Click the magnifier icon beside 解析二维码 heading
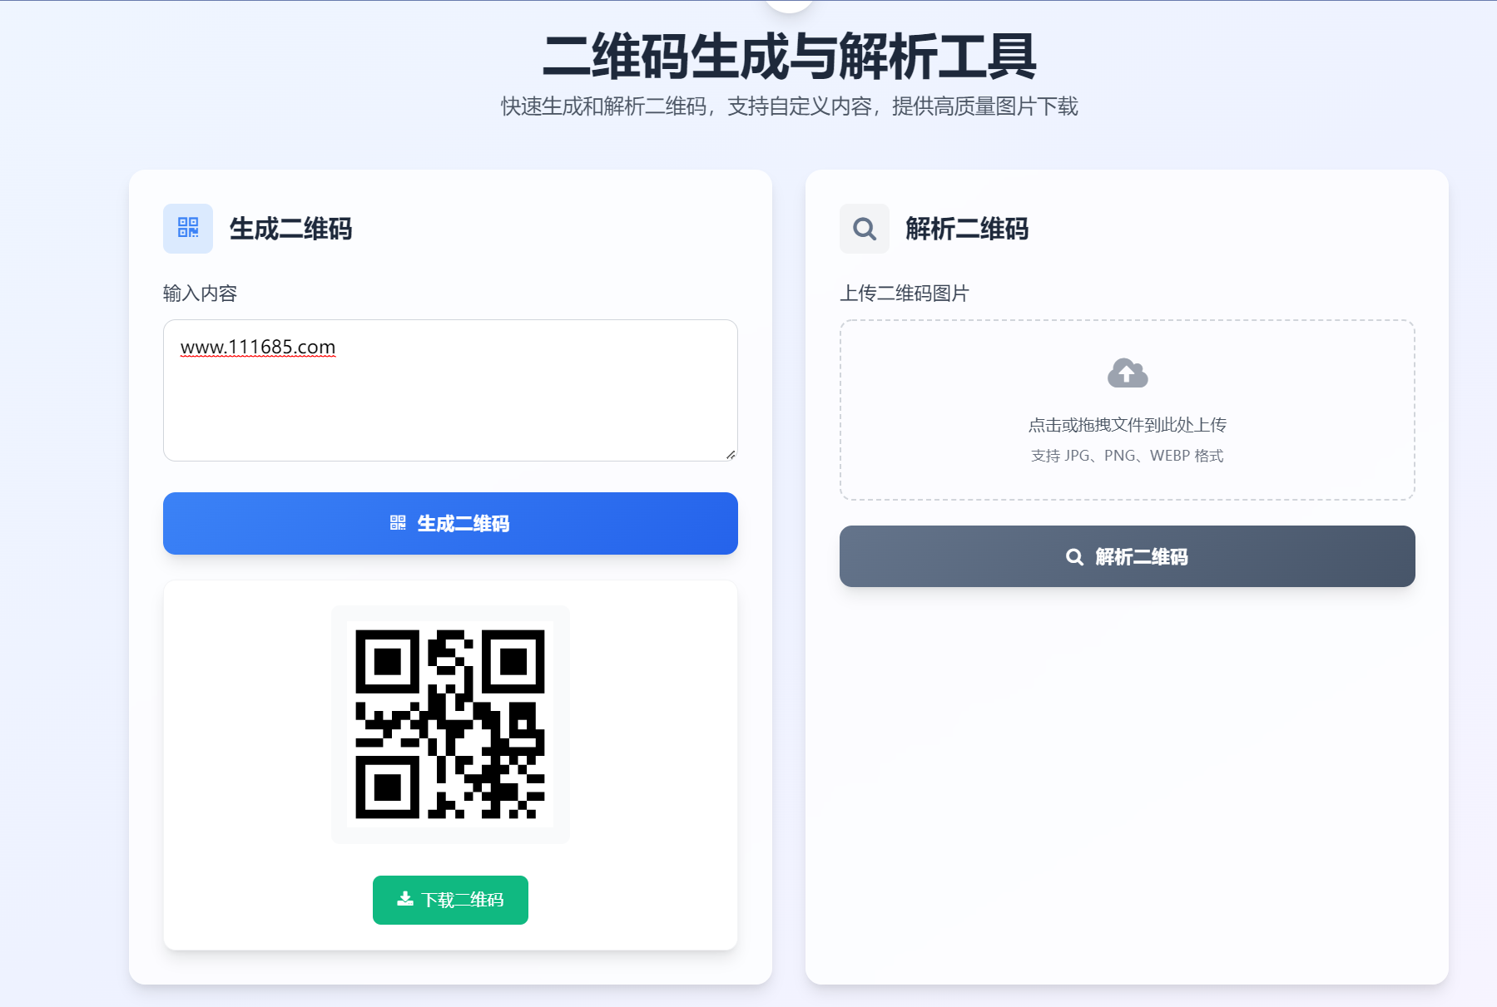The image size is (1497, 1007). click(865, 228)
